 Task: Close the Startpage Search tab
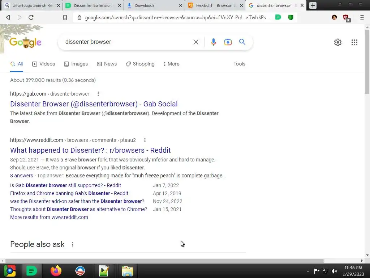pos(59,5)
